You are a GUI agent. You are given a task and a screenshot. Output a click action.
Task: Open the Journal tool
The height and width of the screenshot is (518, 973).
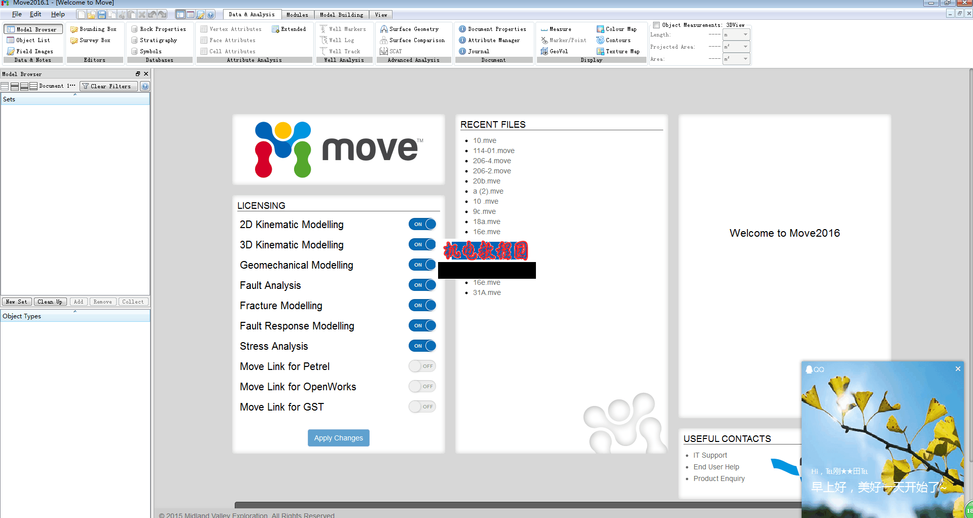click(x=474, y=52)
